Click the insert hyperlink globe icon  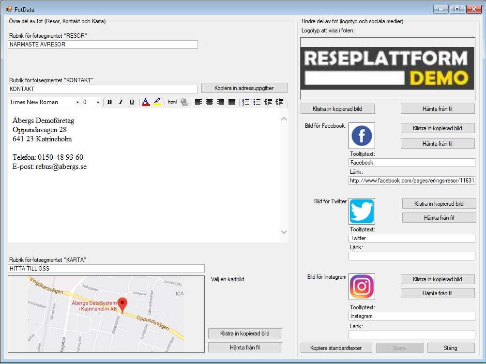pos(184,102)
